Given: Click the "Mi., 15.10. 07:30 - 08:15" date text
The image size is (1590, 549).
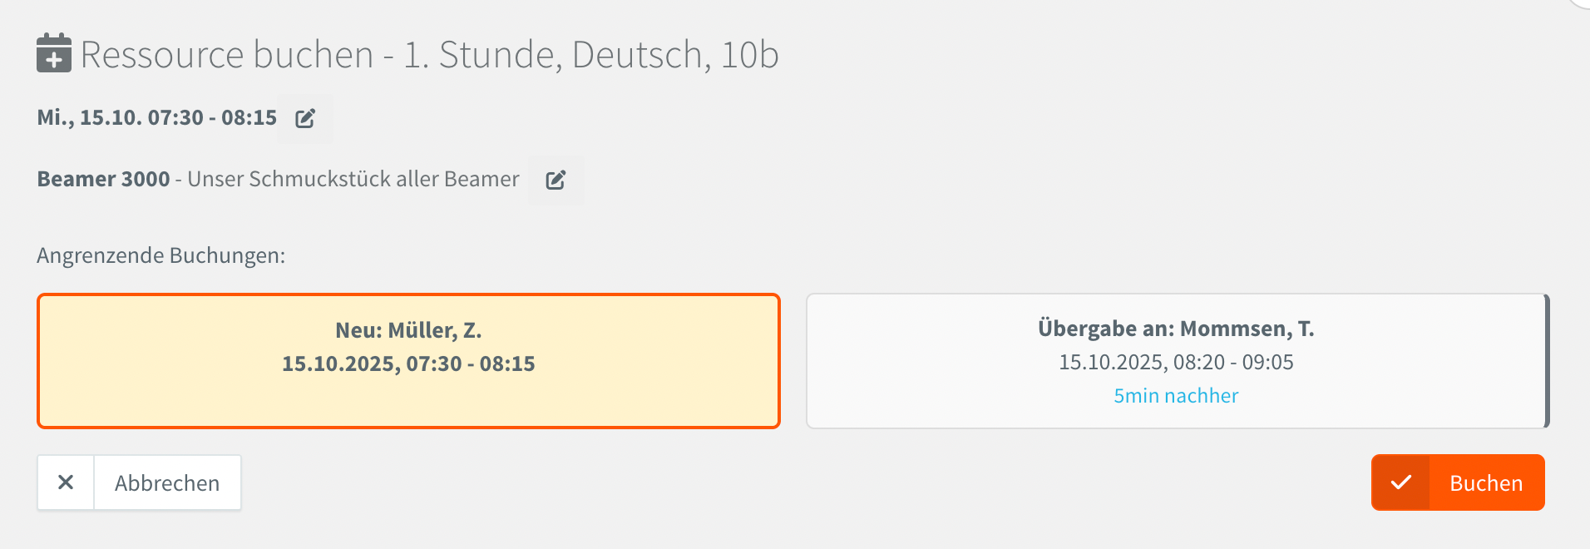Looking at the screenshot, I should 156,118.
